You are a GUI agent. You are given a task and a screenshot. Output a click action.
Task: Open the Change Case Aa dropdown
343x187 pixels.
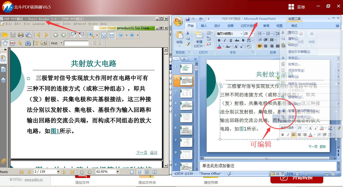228,46
